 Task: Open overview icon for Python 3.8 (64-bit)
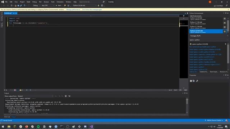[x=225, y=32]
